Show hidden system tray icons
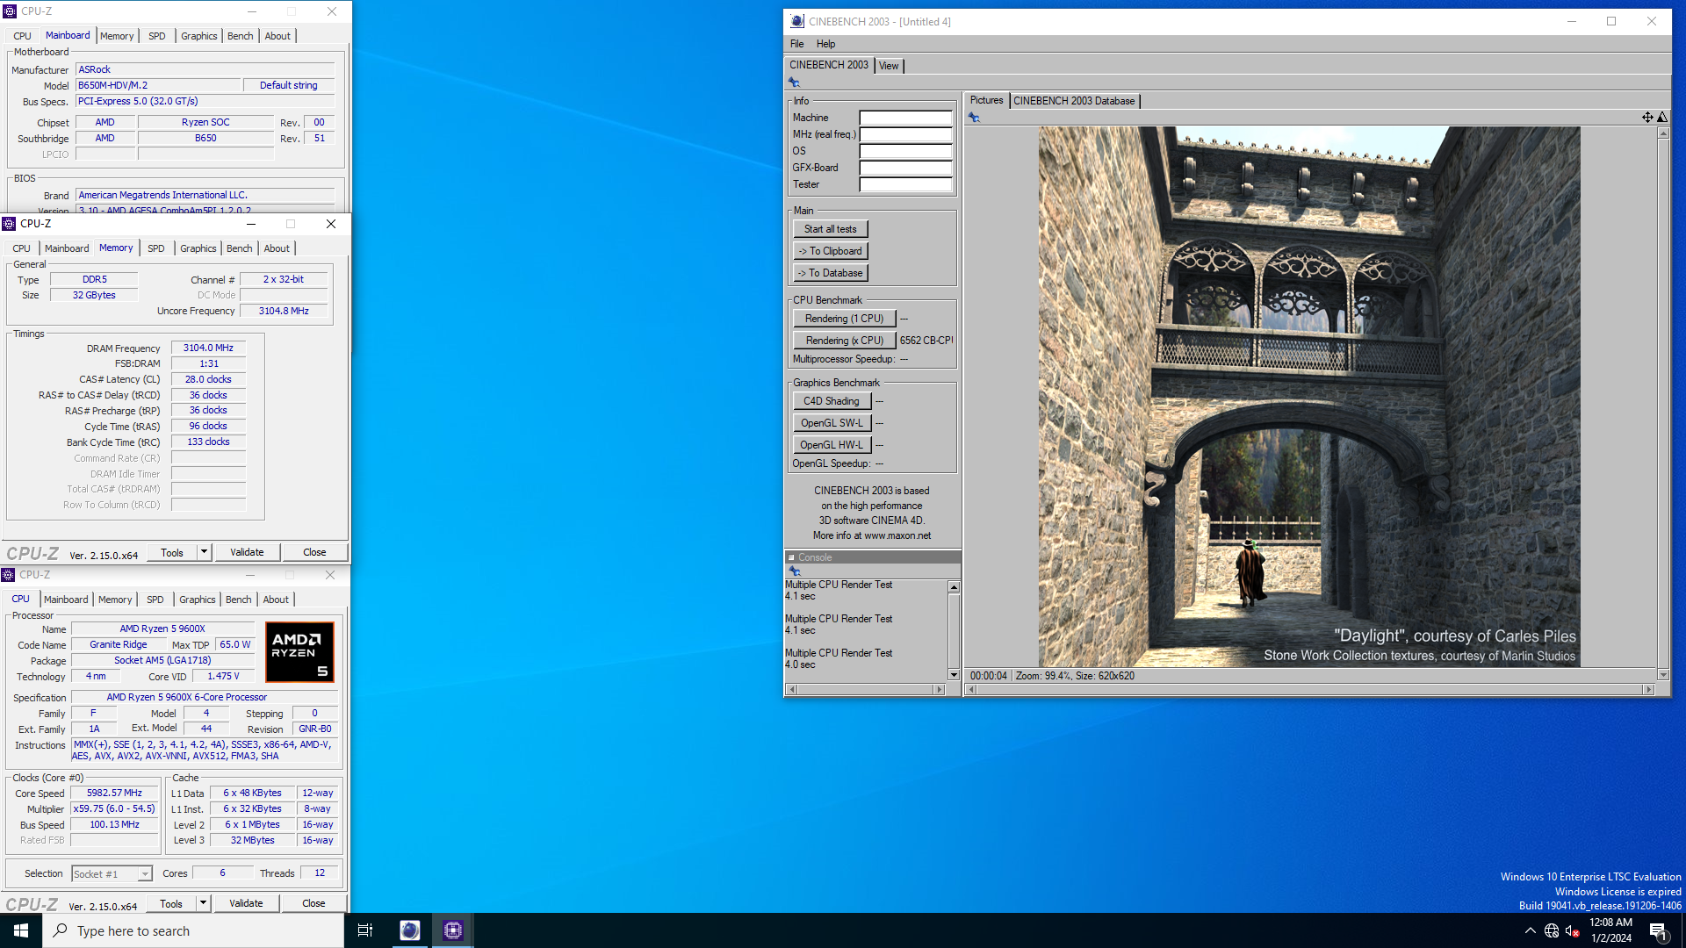The height and width of the screenshot is (948, 1686). pyautogui.click(x=1530, y=930)
